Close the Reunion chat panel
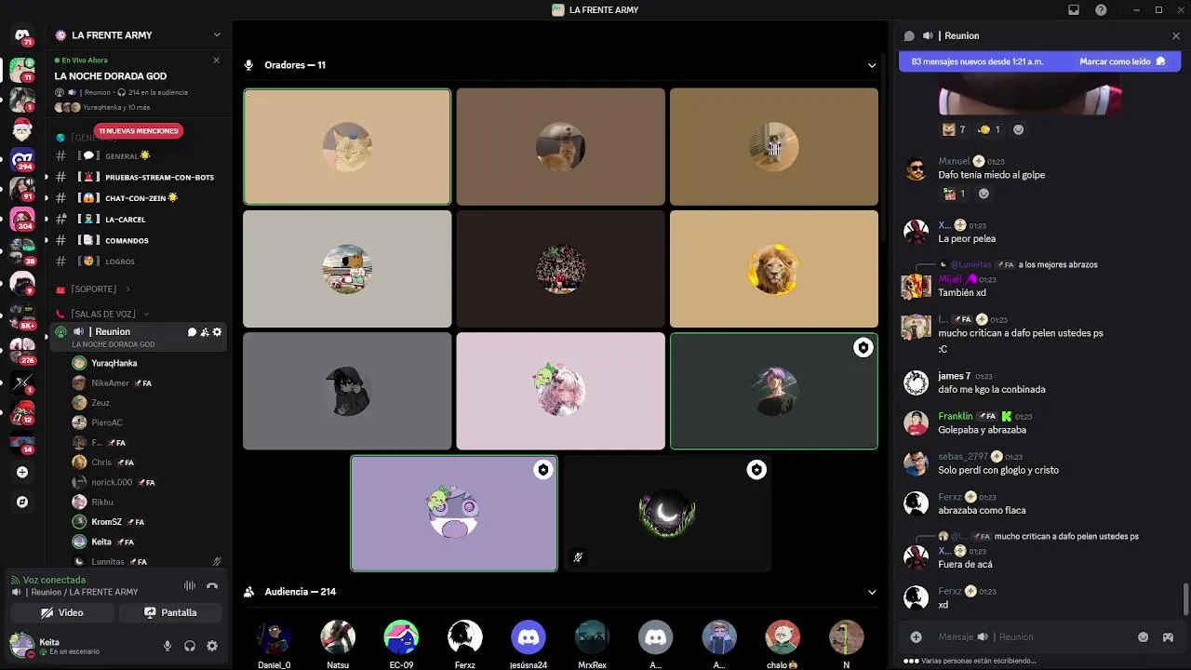This screenshot has height=670, width=1191. tap(1176, 35)
